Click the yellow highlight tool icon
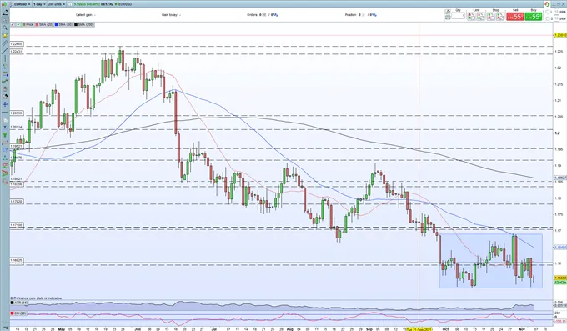The height and width of the screenshot is (331, 567). point(5,36)
